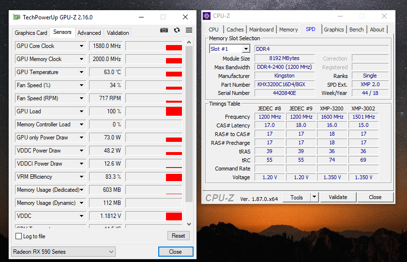Click the Reset button in GPU-Z
The image size is (407, 262).
click(x=178, y=236)
